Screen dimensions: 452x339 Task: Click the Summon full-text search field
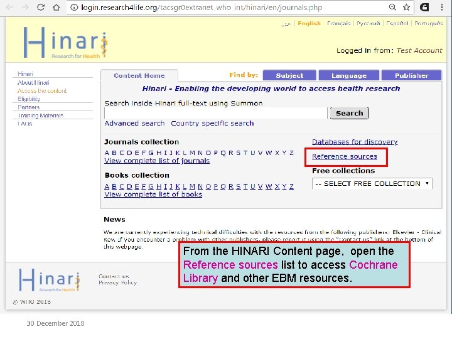[215, 113]
